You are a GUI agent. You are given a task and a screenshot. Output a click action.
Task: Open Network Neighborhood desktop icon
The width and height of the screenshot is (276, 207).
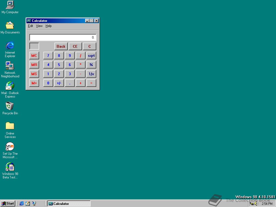10,70
